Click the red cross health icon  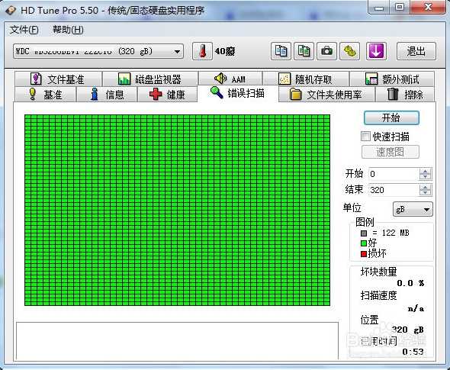click(x=156, y=95)
